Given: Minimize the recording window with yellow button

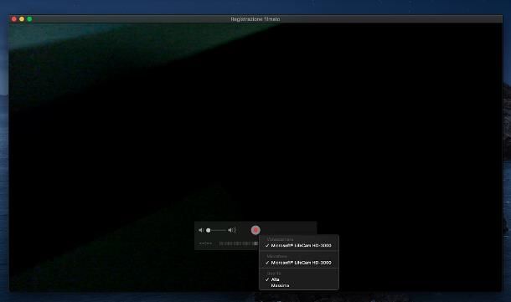Looking at the screenshot, I should click(x=22, y=19).
